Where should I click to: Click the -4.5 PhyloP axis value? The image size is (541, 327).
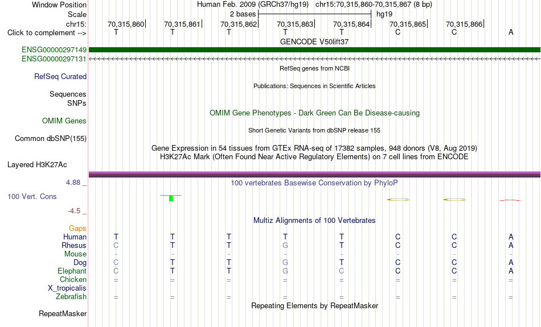pos(74,211)
